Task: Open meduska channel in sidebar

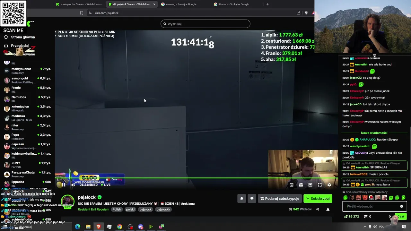Action: pyautogui.click(x=27, y=118)
